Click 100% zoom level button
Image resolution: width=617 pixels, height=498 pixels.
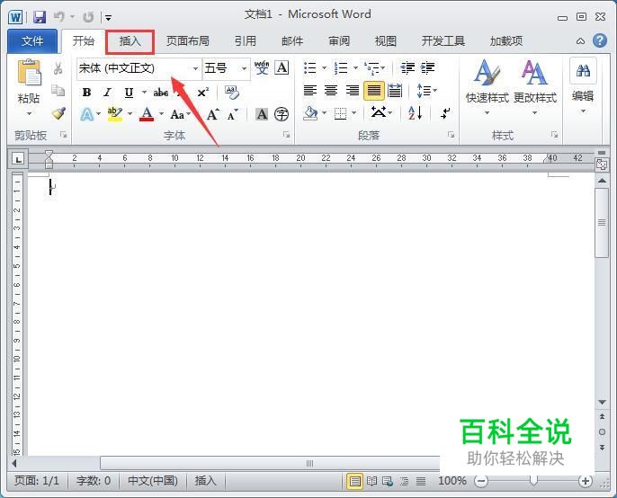452,481
